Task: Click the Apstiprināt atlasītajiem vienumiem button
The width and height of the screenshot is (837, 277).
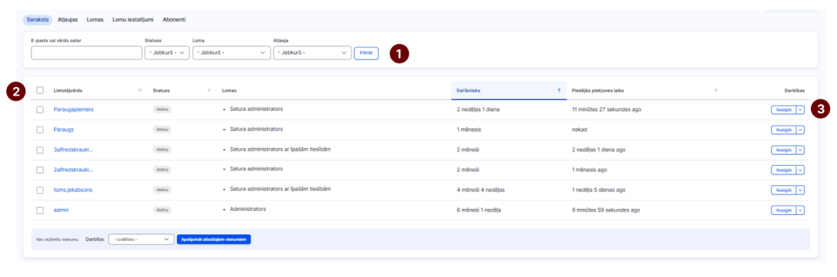Action: click(214, 239)
